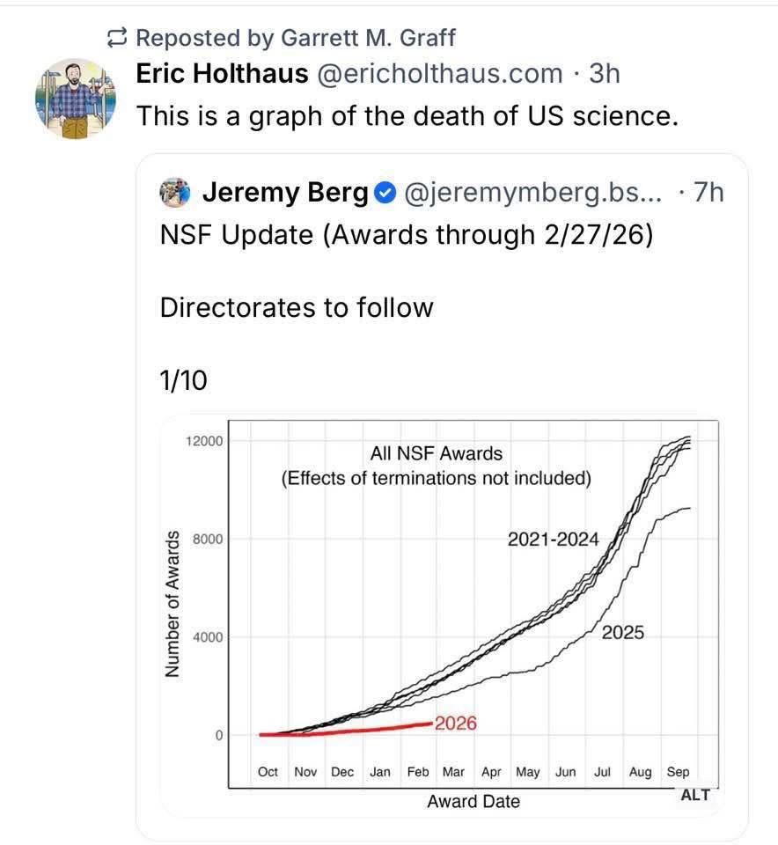Click the 'Directorates to follow' line

pos(297,307)
